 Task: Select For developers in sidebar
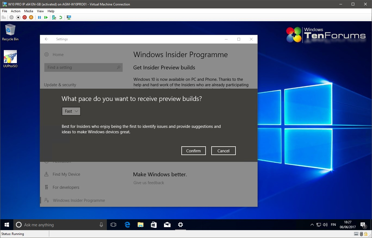66,187
